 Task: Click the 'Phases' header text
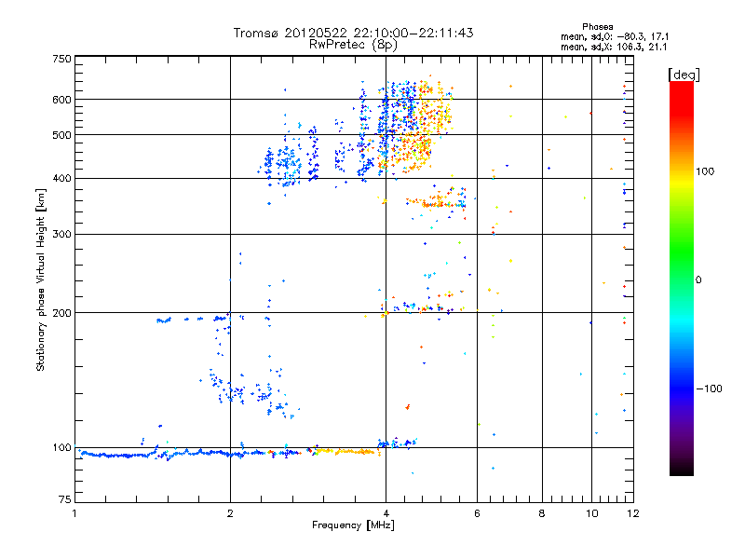coord(597,27)
